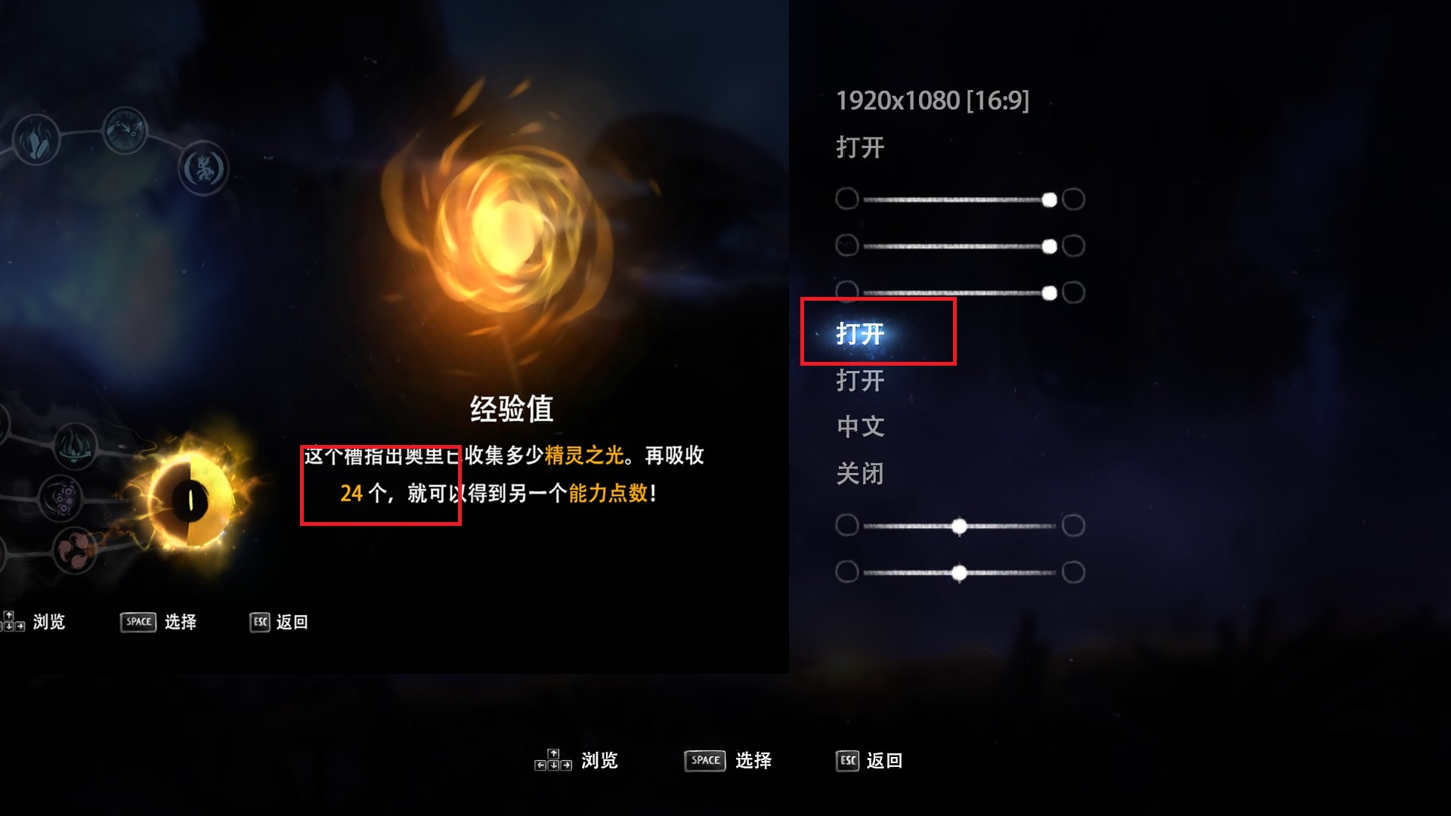
Task: Click the circular-arrow ability node in the top row
Action: pyautogui.click(x=125, y=131)
